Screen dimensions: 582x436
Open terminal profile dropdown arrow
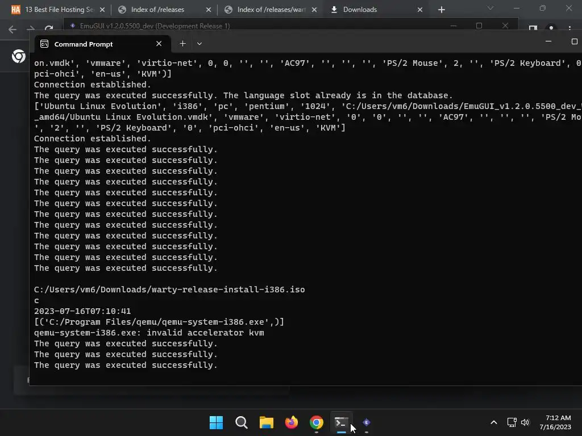199,44
